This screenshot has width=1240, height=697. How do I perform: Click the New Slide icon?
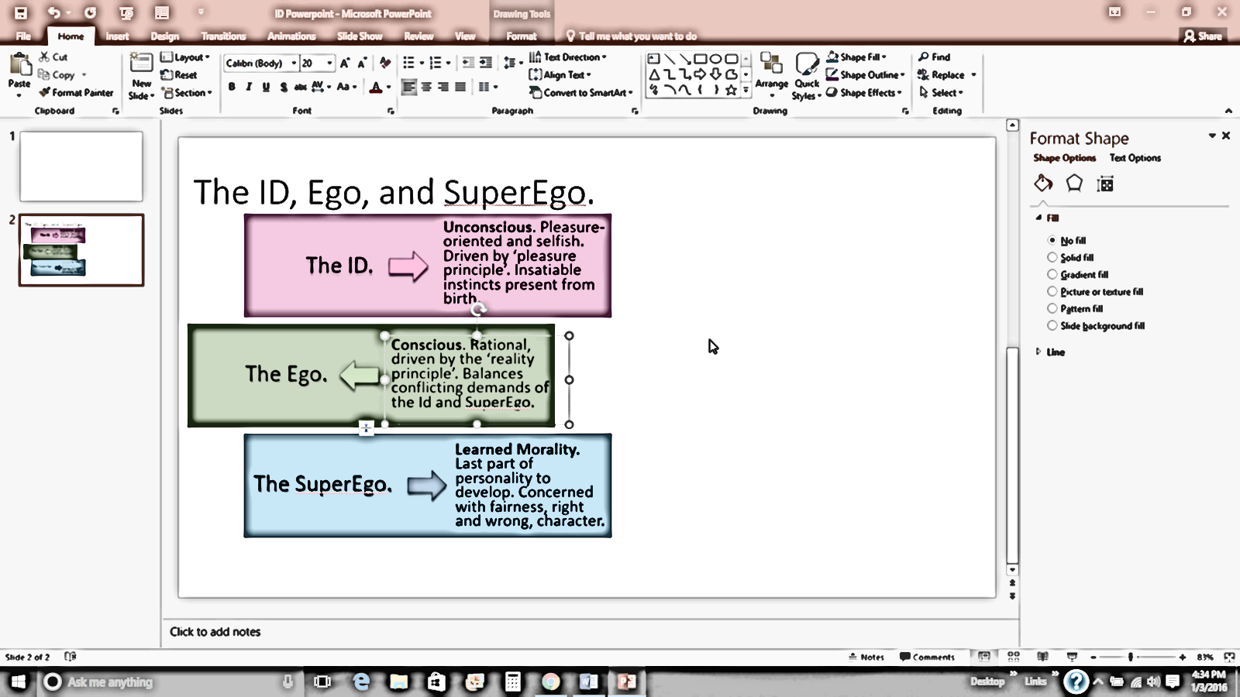[x=141, y=67]
